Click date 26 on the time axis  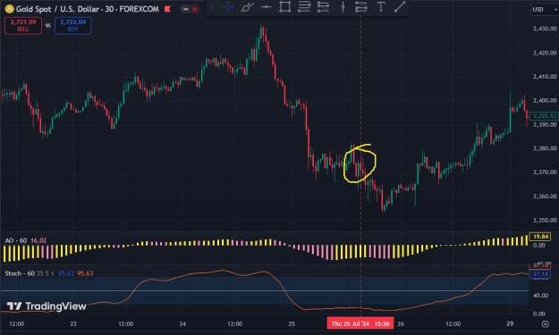coord(401,324)
